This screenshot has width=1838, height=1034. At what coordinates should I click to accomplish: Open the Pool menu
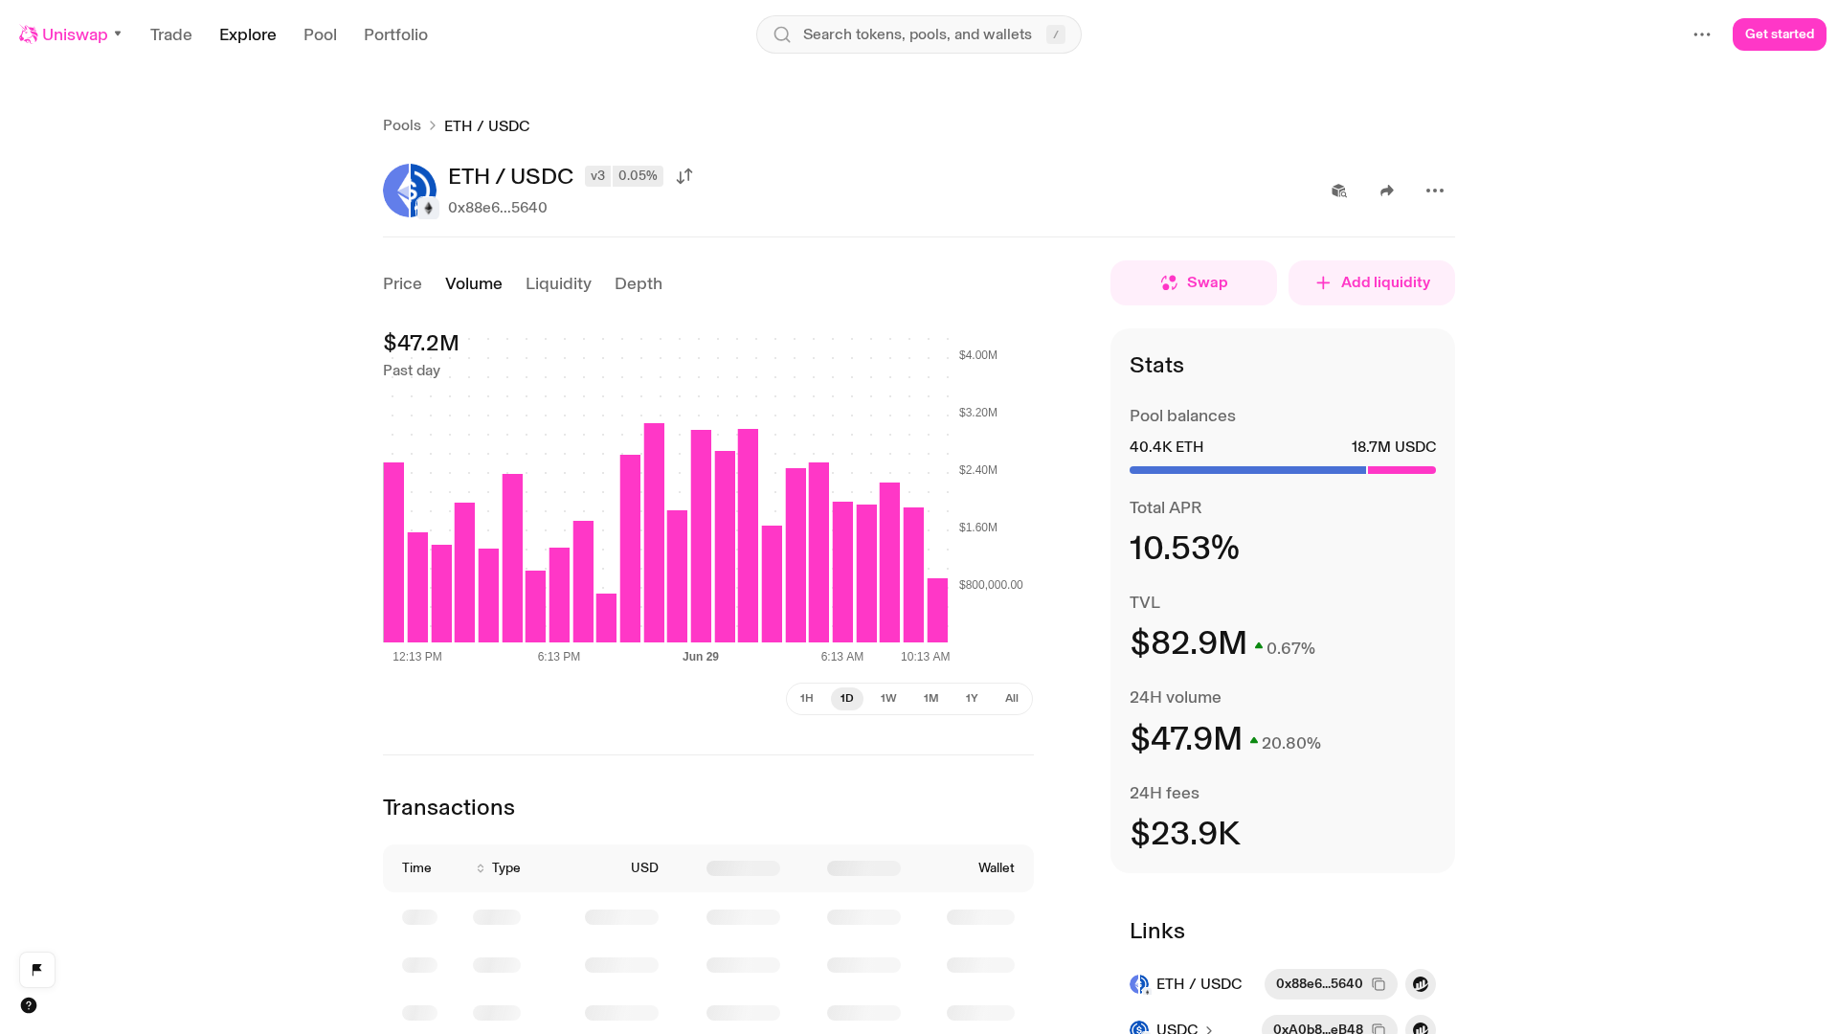tap(320, 34)
